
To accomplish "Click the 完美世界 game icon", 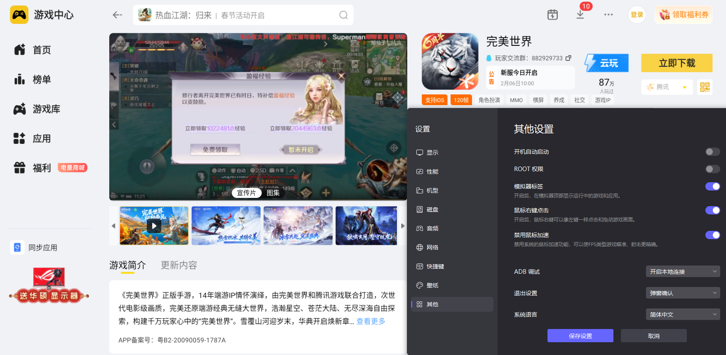I will point(450,61).
